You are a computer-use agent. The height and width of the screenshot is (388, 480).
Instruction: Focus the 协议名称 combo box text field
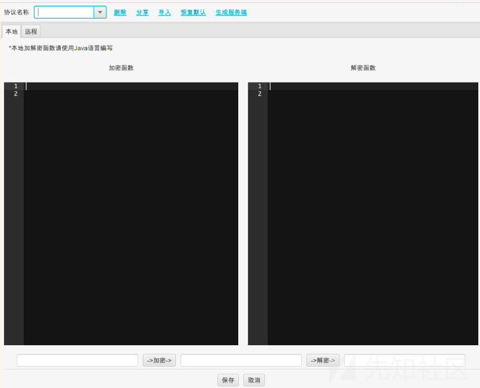64,12
